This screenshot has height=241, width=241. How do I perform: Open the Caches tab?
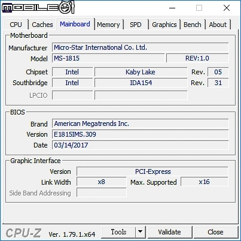pos(42,25)
